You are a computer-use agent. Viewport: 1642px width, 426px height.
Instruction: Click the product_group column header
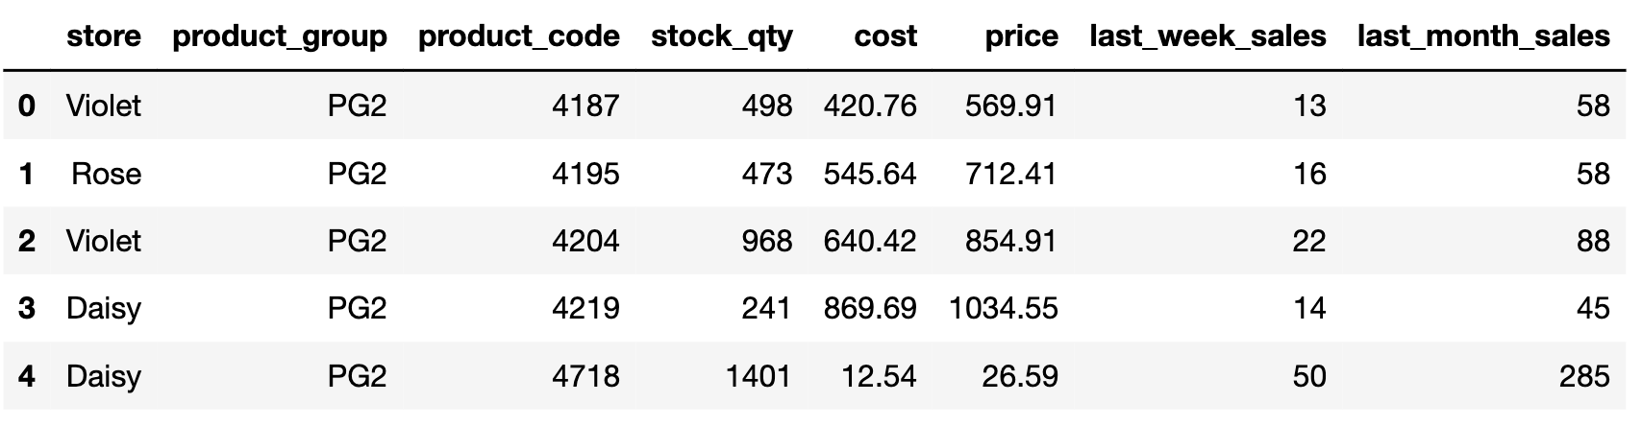(x=279, y=36)
